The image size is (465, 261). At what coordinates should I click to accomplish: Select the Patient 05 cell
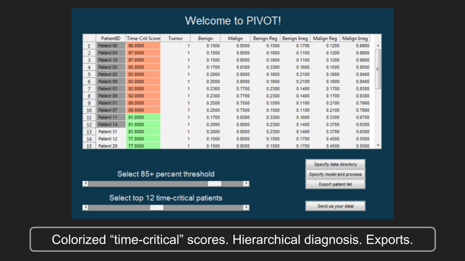pyautogui.click(x=111, y=67)
